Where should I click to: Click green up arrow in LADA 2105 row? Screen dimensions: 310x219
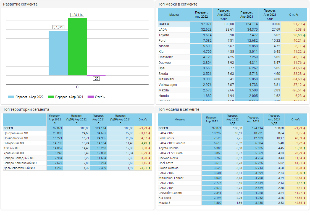point(304,183)
